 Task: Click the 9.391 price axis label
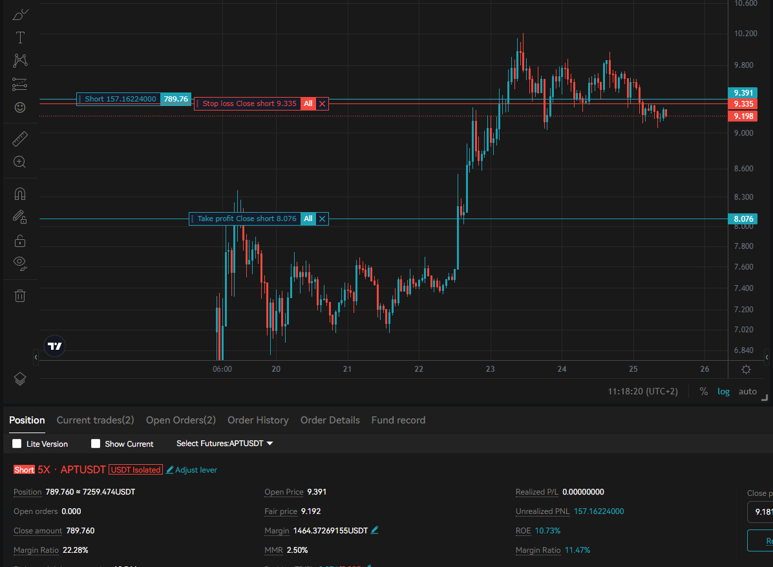pos(743,92)
